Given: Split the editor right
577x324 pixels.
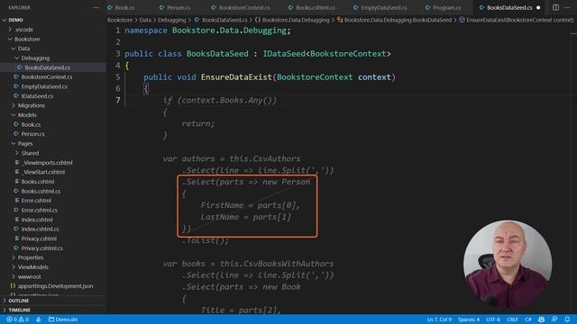Looking at the screenshot, I should click(x=555, y=7).
